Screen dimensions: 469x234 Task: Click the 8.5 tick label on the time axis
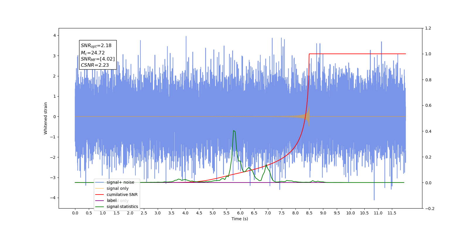pyautogui.click(x=309, y=213)
